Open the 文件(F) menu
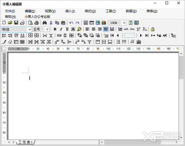Image resolution: width=185 pixels, height=146 pixels. click(10, 11)
